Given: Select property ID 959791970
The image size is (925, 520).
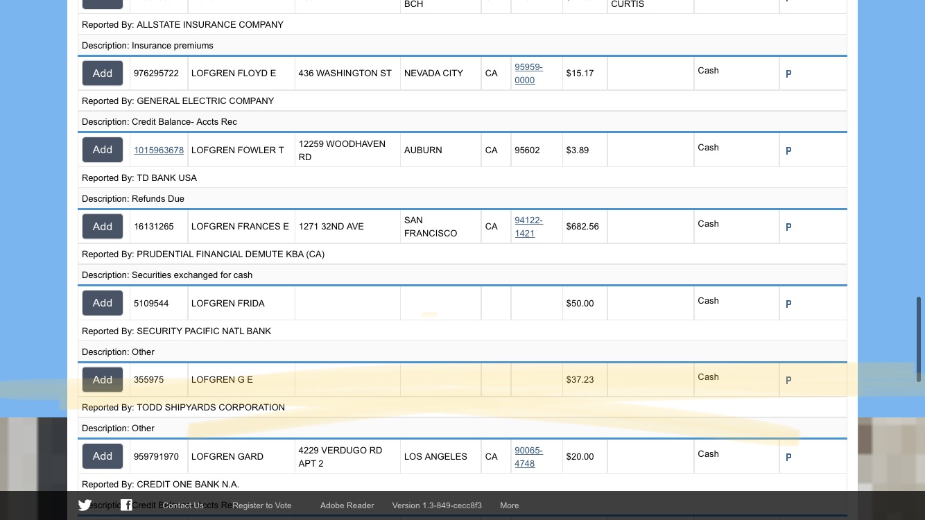Looking at the screenshot, I should coord(156,457).
